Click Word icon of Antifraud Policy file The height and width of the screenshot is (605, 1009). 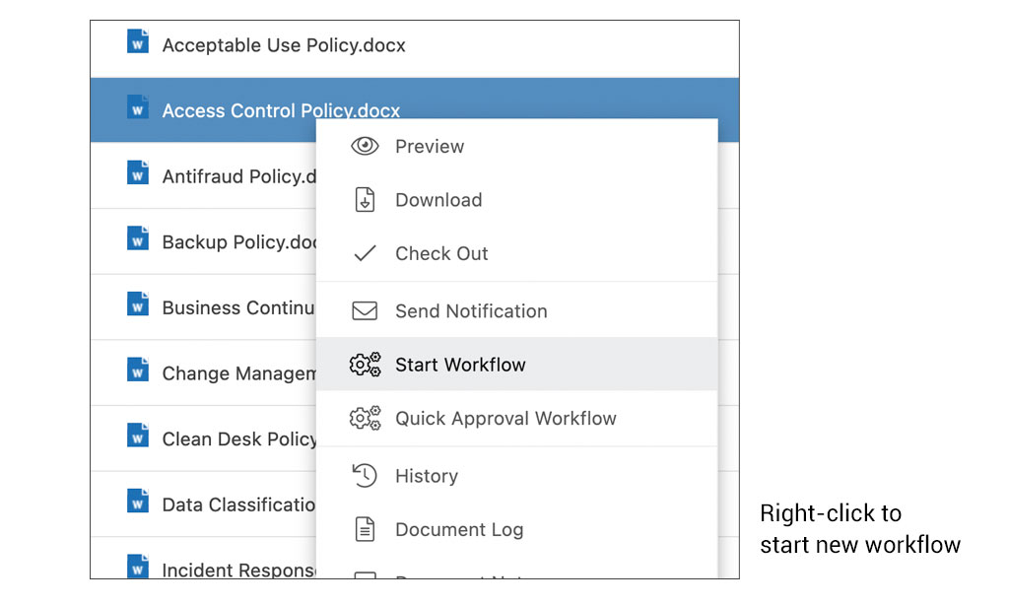tap(138, 172)
